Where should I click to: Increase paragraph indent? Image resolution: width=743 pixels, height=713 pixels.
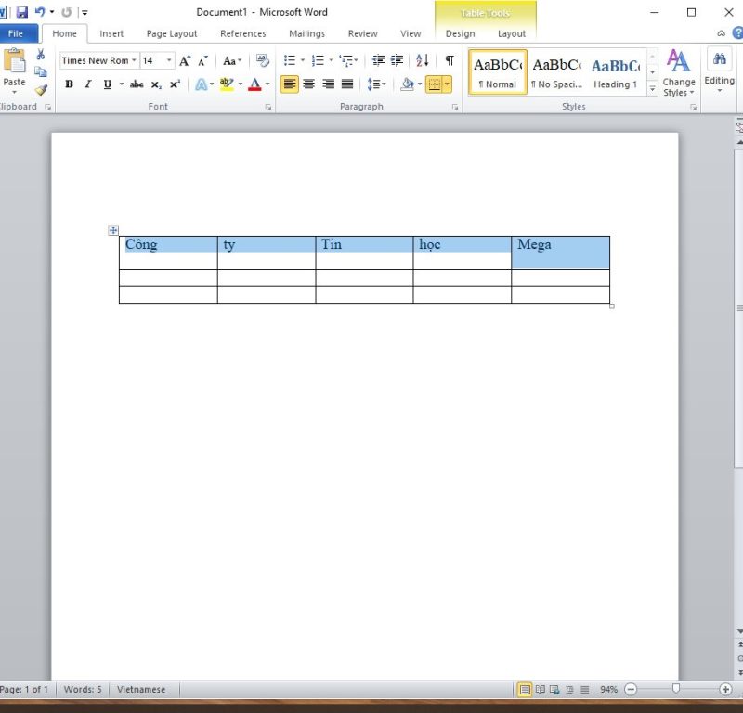point(398,60)
